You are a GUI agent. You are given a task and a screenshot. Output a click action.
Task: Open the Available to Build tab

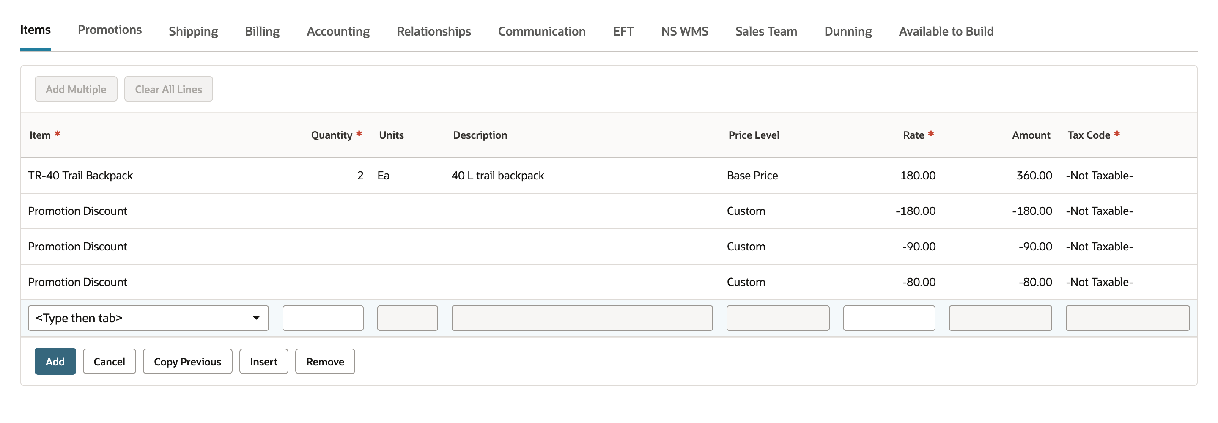tap(946, 31)
